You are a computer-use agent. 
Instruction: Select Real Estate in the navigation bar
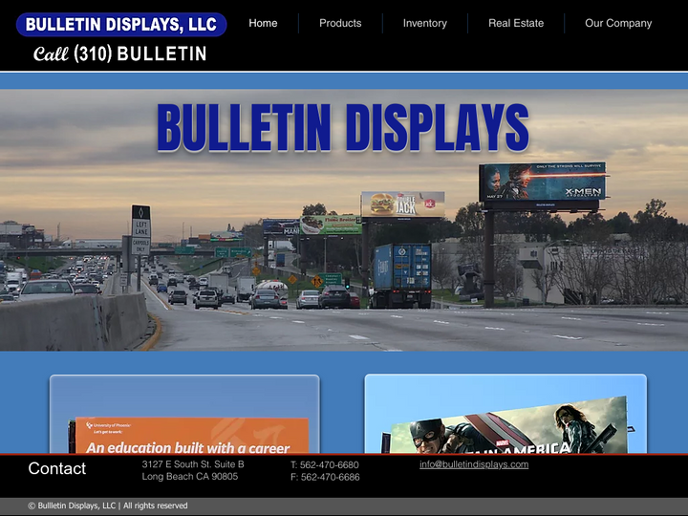point(516,23)
